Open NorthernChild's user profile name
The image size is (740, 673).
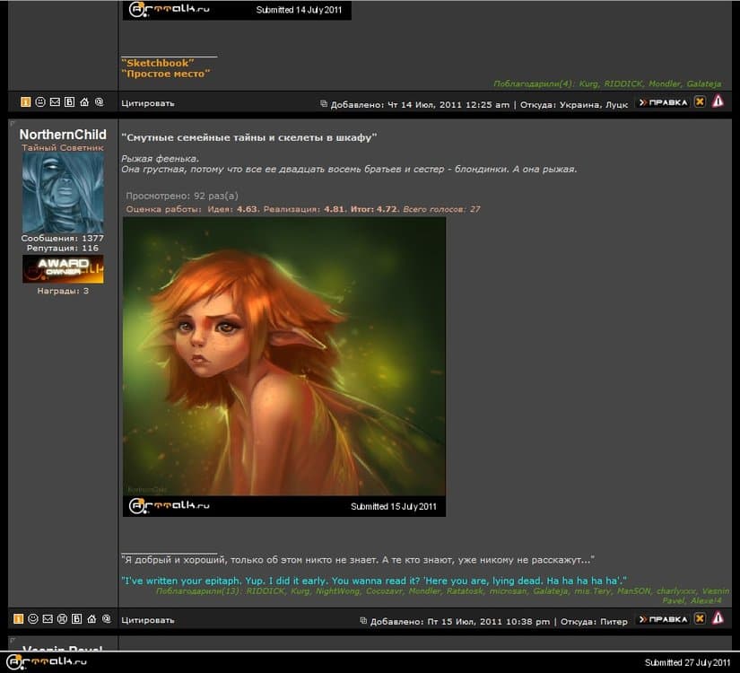click(63, 135)
